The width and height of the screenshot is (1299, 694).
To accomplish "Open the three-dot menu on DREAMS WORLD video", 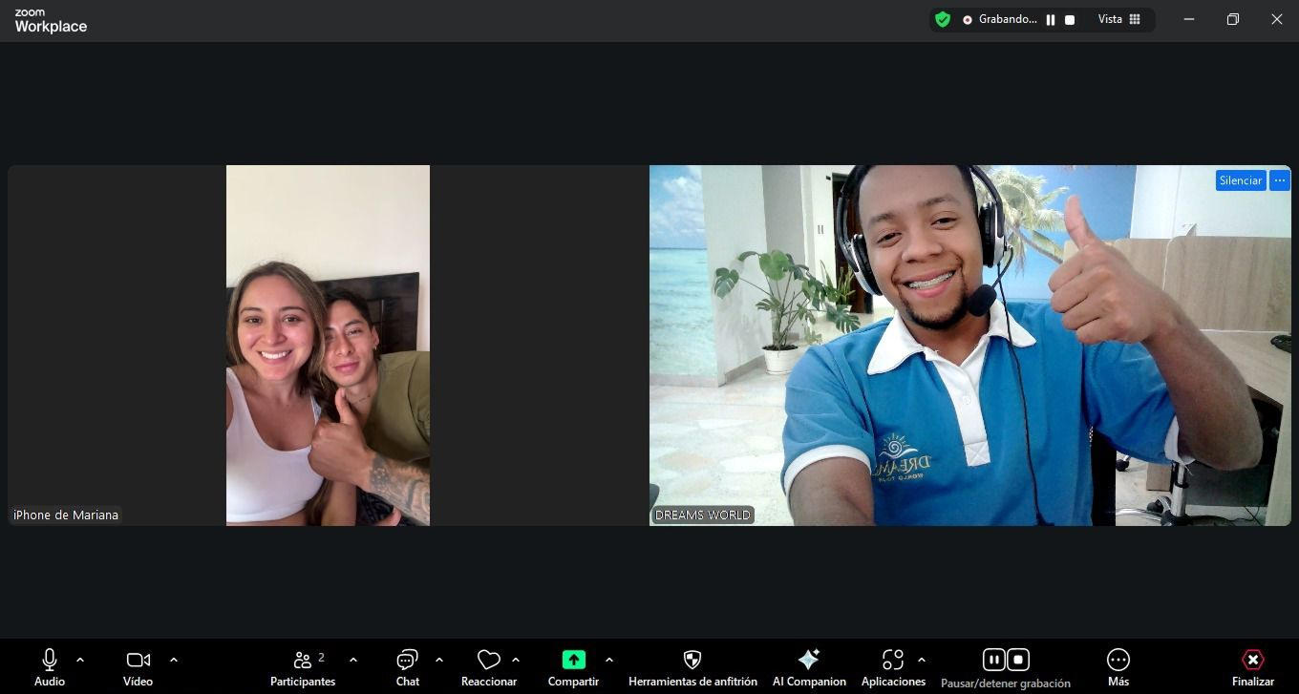I will (1280, 180).
